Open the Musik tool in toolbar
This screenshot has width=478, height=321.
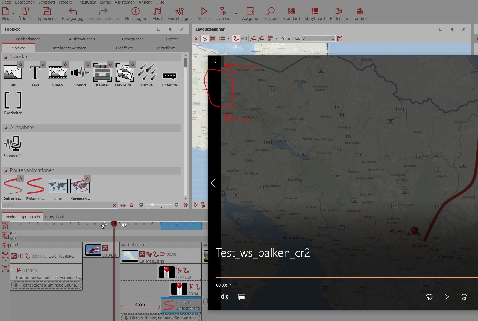click(x=157, y=11)
